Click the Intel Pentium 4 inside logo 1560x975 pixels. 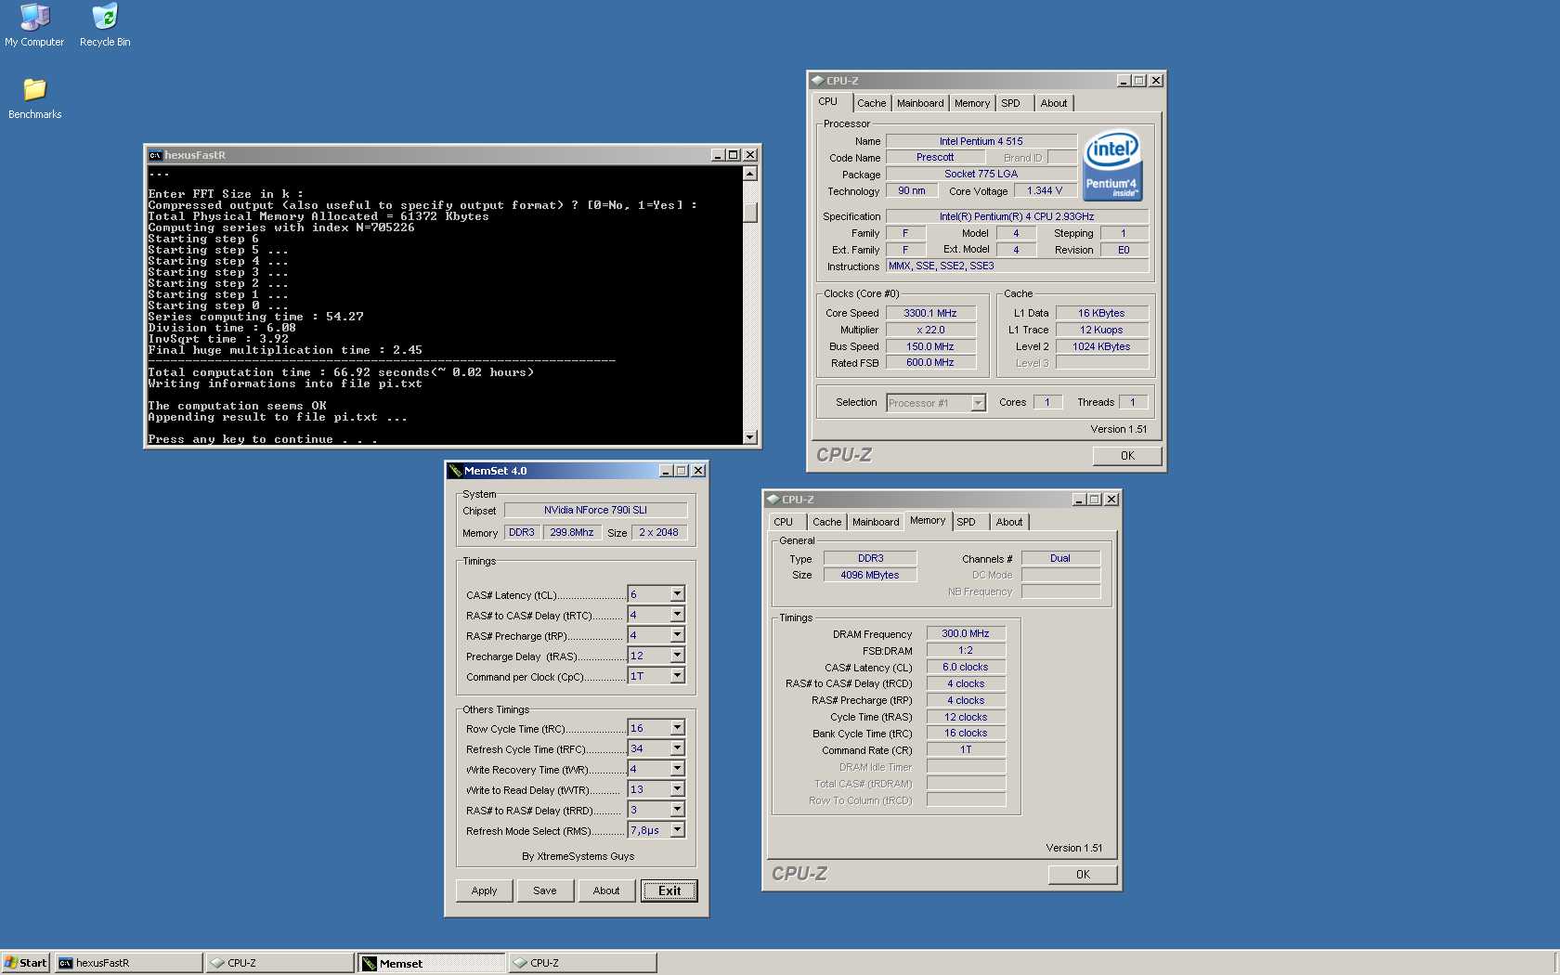point(1112,164)
